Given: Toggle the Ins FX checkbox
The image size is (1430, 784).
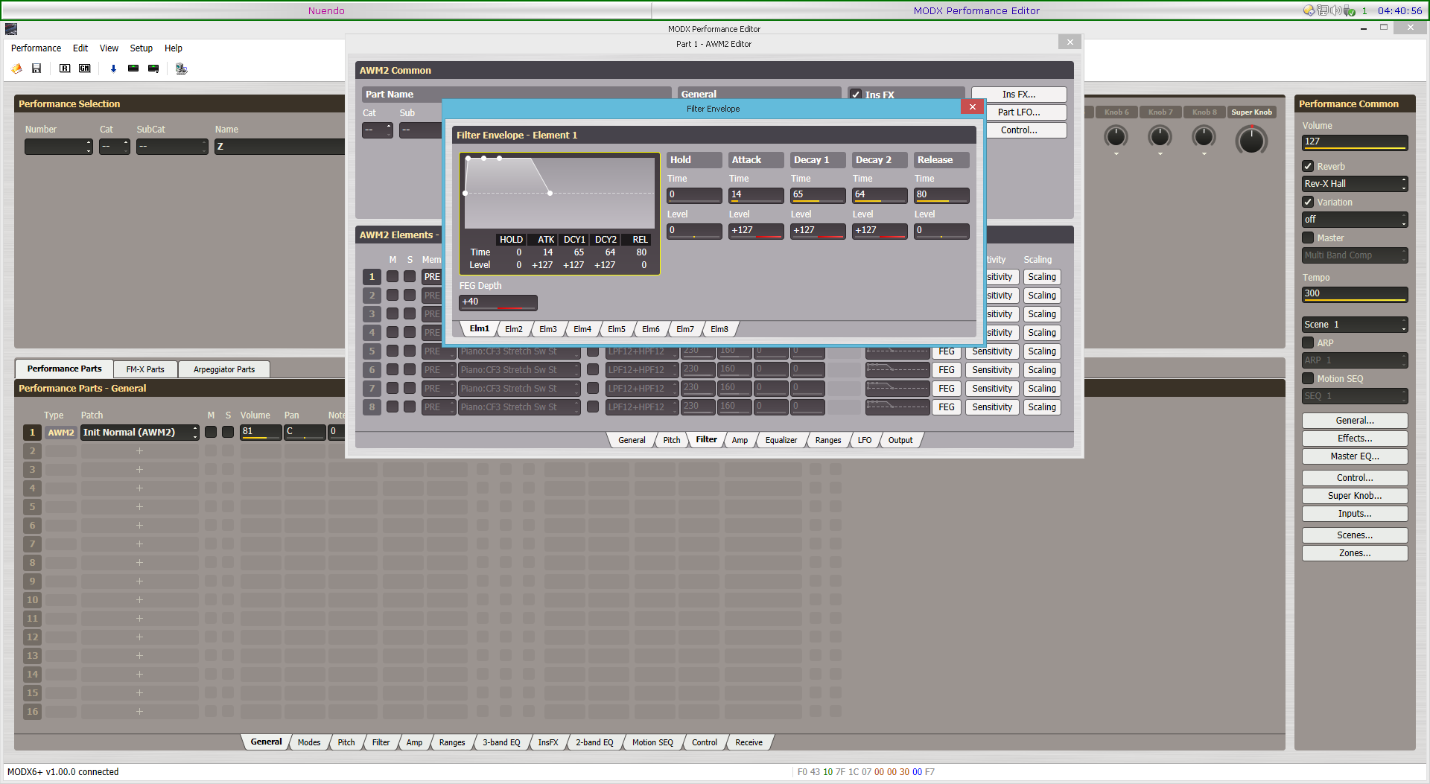Looking at the screenshot, I should (857, 95).
